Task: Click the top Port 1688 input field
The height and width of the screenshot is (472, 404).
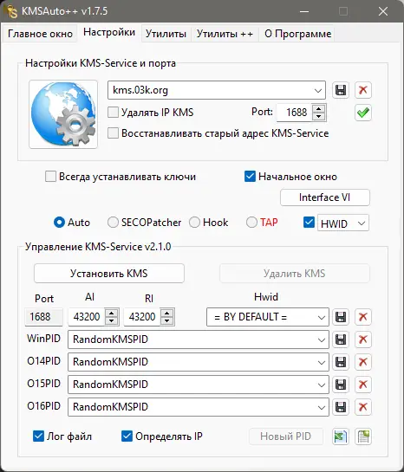Action: 295,113
